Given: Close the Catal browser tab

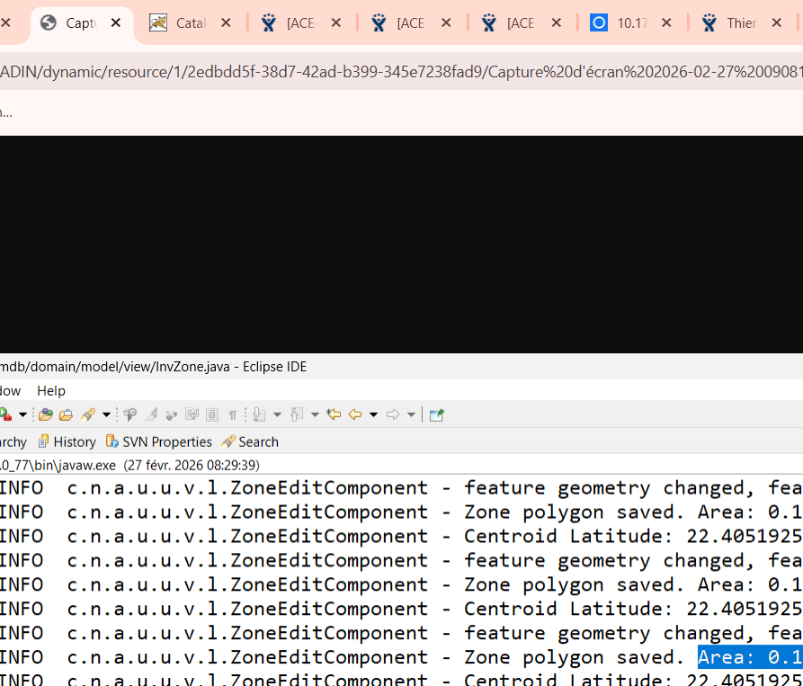Looking at the screenshot, I should [226, 23].
